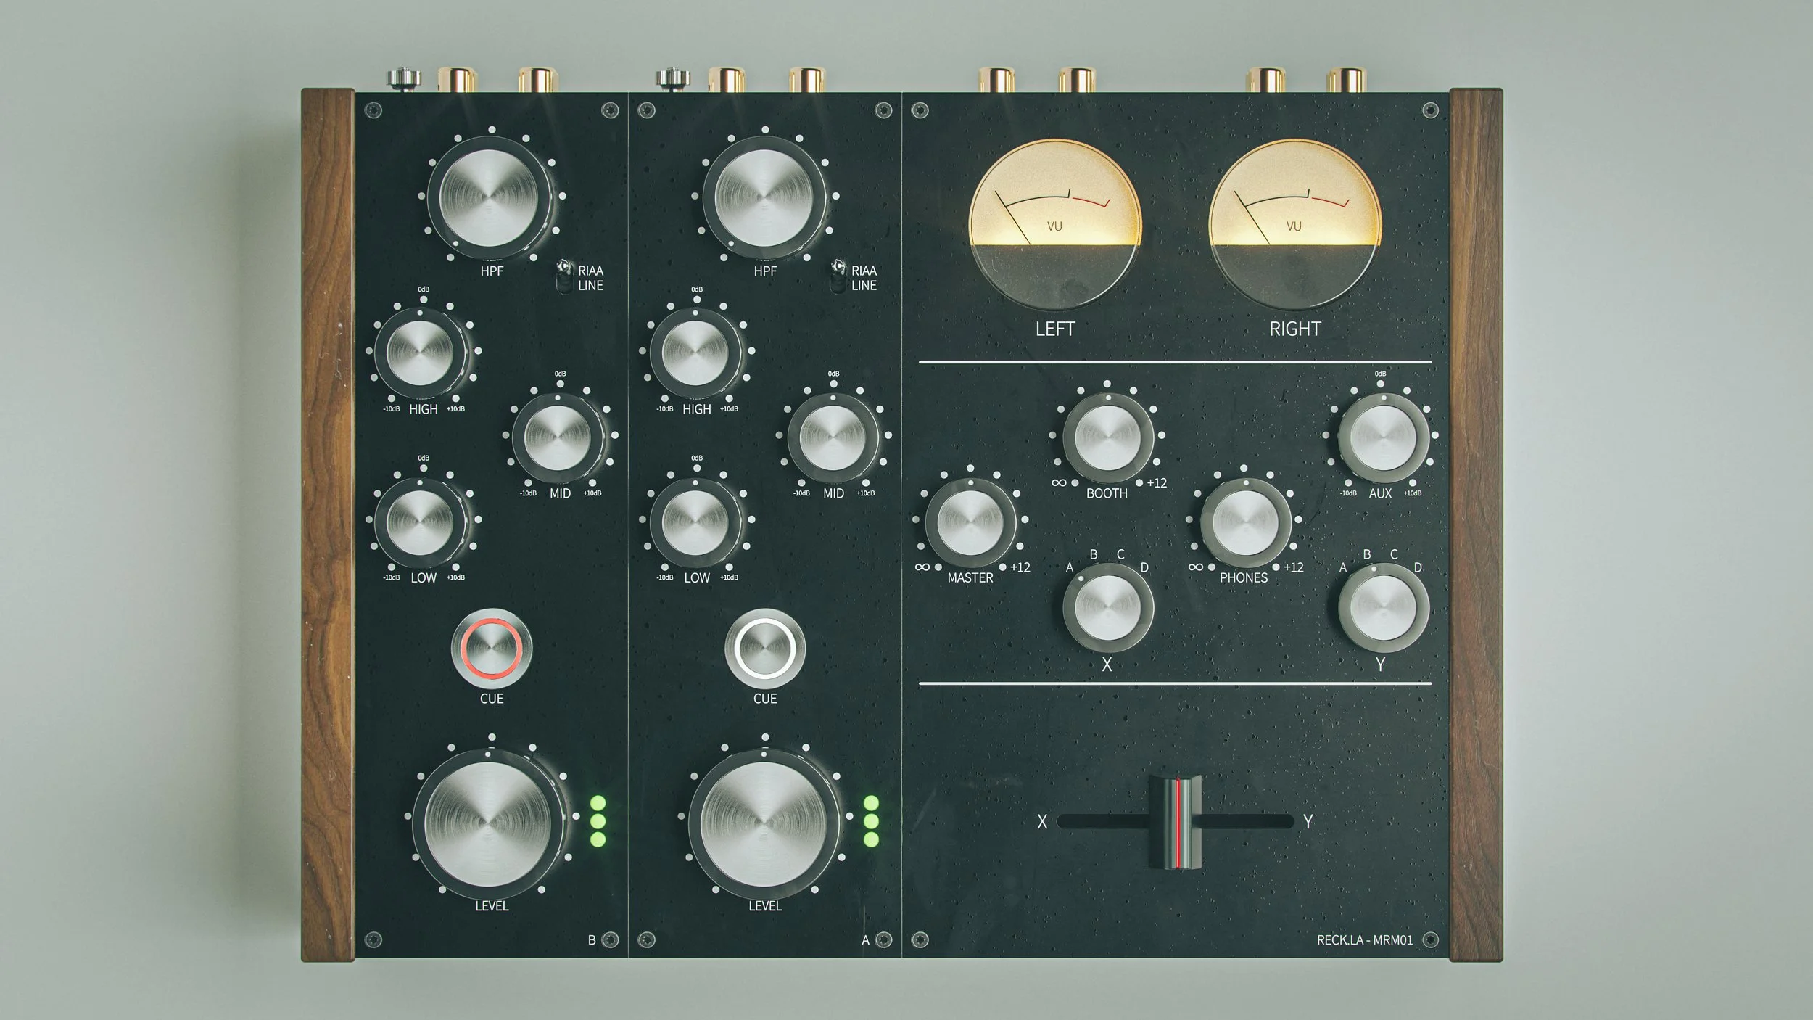Click channel A large LEVEL knob
Viewport: 1813px width, 1020px height.
(x=764, y=824)
